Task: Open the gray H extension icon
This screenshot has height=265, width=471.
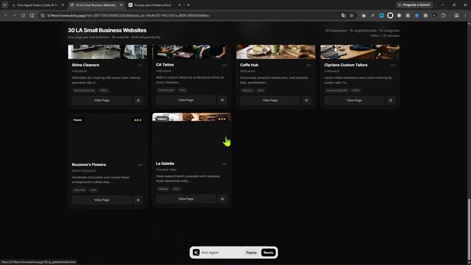Action: (425, 15)
